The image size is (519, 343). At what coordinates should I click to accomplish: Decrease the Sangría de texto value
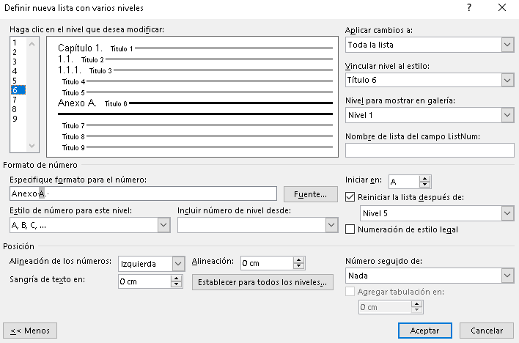click(x=177, y=284)
